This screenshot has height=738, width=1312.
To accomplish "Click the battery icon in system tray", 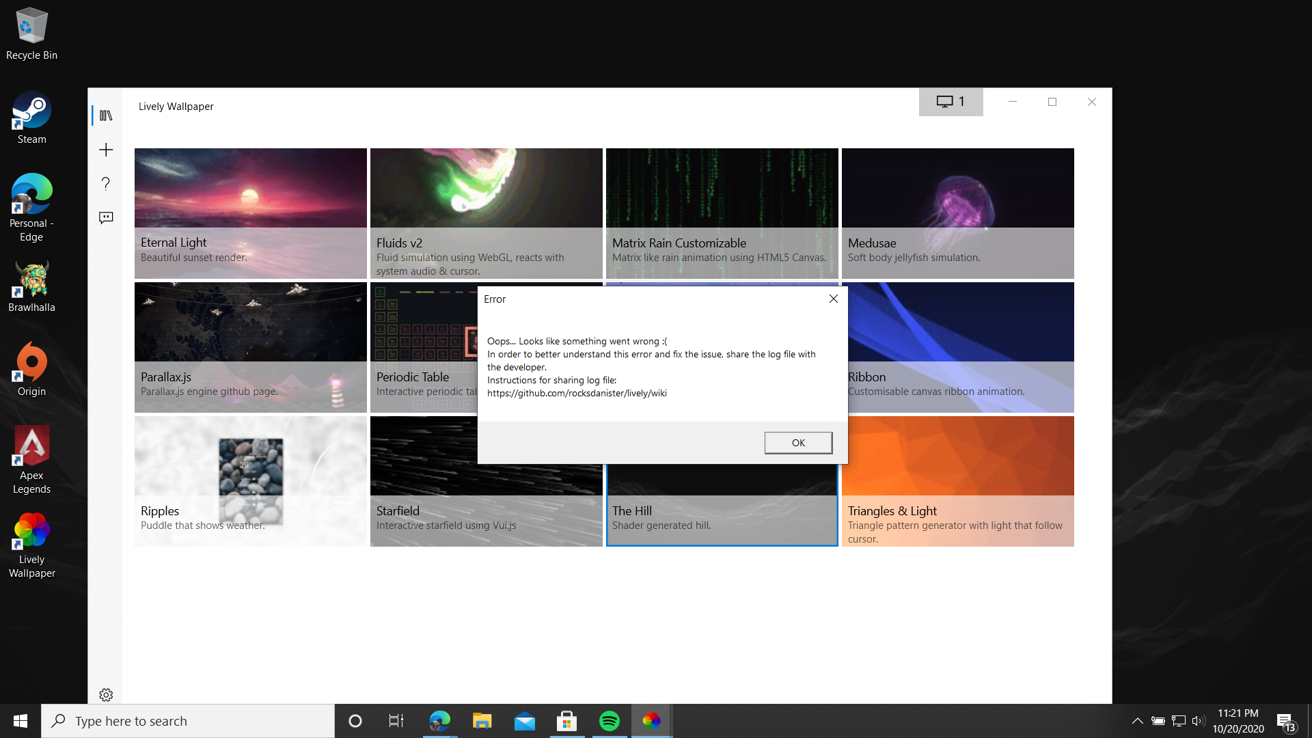I will [x=1158, y=721].
